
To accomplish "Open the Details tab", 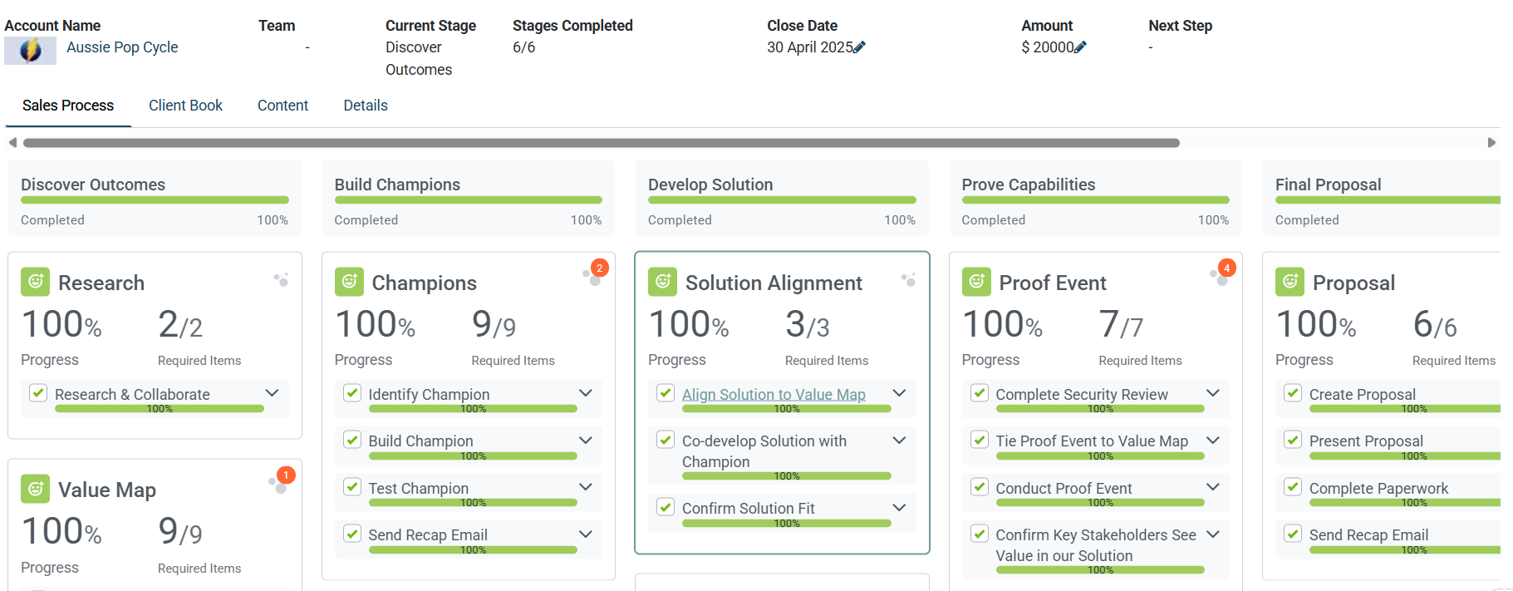I will pyautogui.click(x=366, y=106).
